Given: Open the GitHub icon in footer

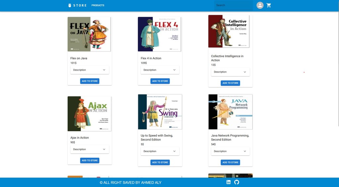Looking at the screenshot, I should pos(236,182).
